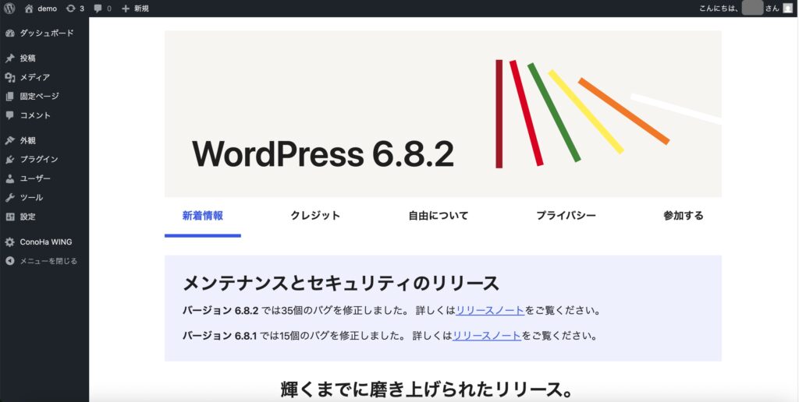Click the user avatar in admin bar
799x402 pixels.
[x=787, y=8]
